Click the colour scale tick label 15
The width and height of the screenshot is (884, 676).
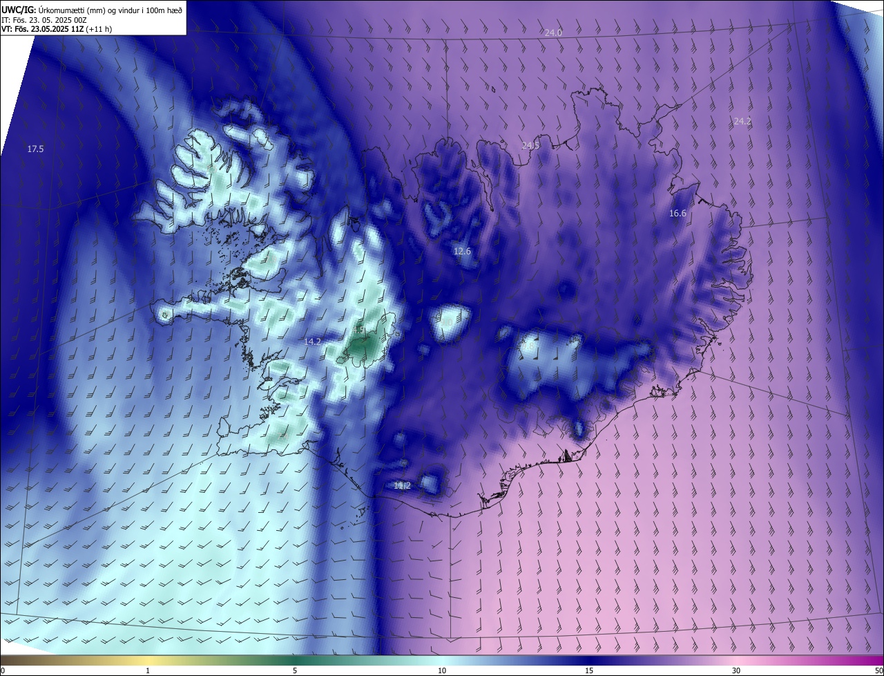(x=589, y=670)
